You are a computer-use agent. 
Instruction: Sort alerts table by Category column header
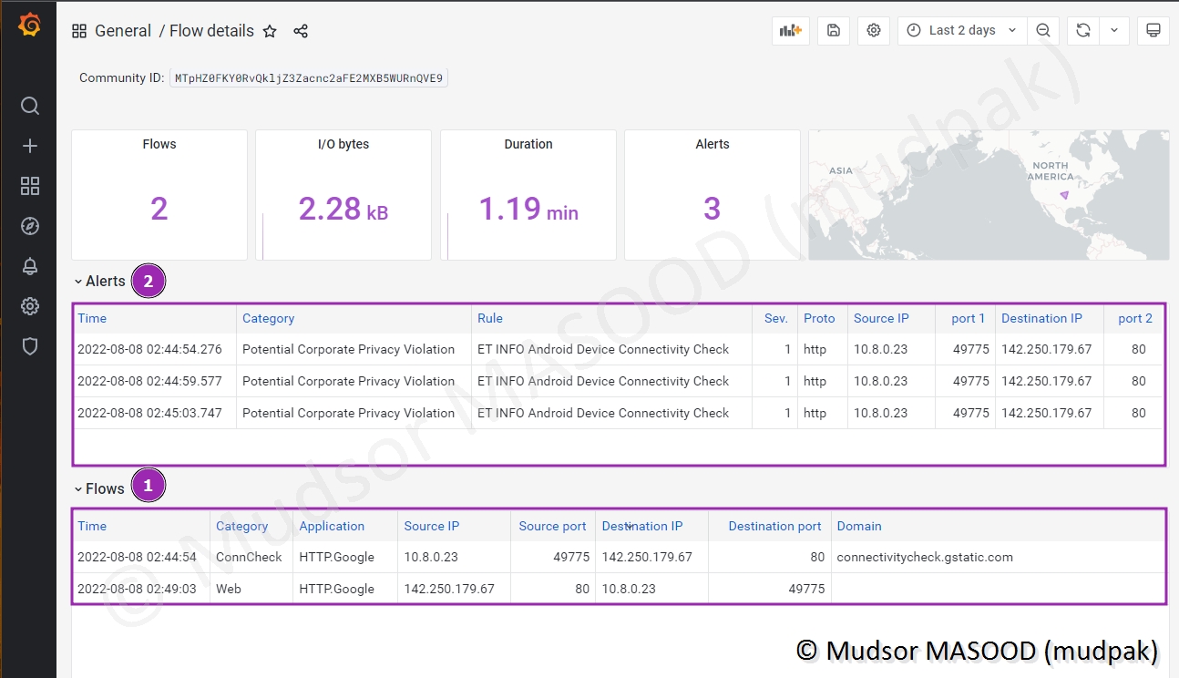tap(269, 318)
